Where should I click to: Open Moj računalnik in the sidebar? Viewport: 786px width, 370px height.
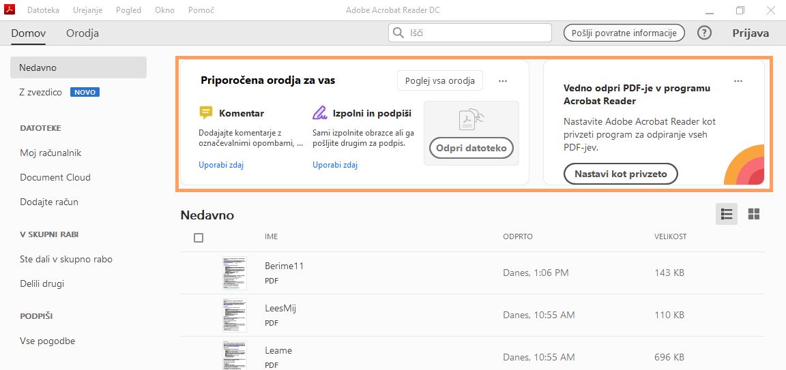50,153
